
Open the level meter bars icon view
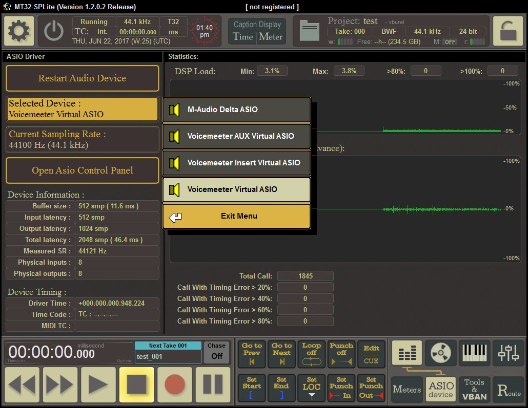click(x=407, y=353)
